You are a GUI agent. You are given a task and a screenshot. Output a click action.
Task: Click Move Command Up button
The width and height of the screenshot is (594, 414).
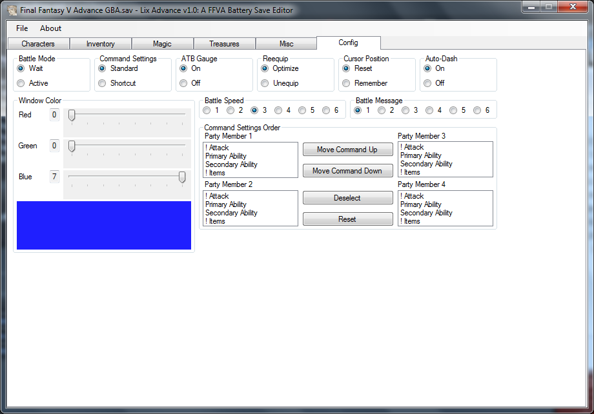pyautogui.click(x=348, y=150)
